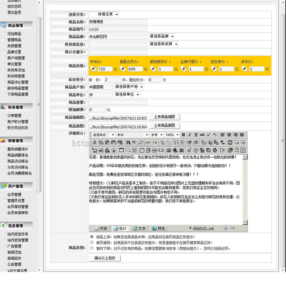Switch to the 预览 preview tab
Image resolution: width=286 pixels, height=285 pixels.
159,228
